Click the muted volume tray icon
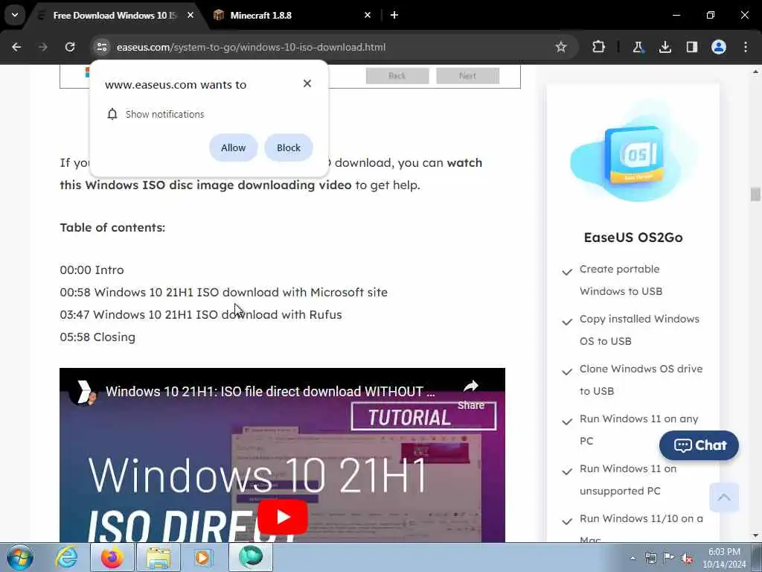 click(x=687, y=559)
